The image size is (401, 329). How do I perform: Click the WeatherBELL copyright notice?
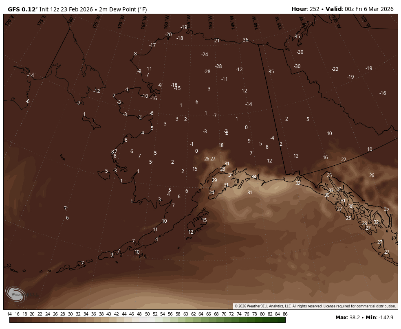315,306
